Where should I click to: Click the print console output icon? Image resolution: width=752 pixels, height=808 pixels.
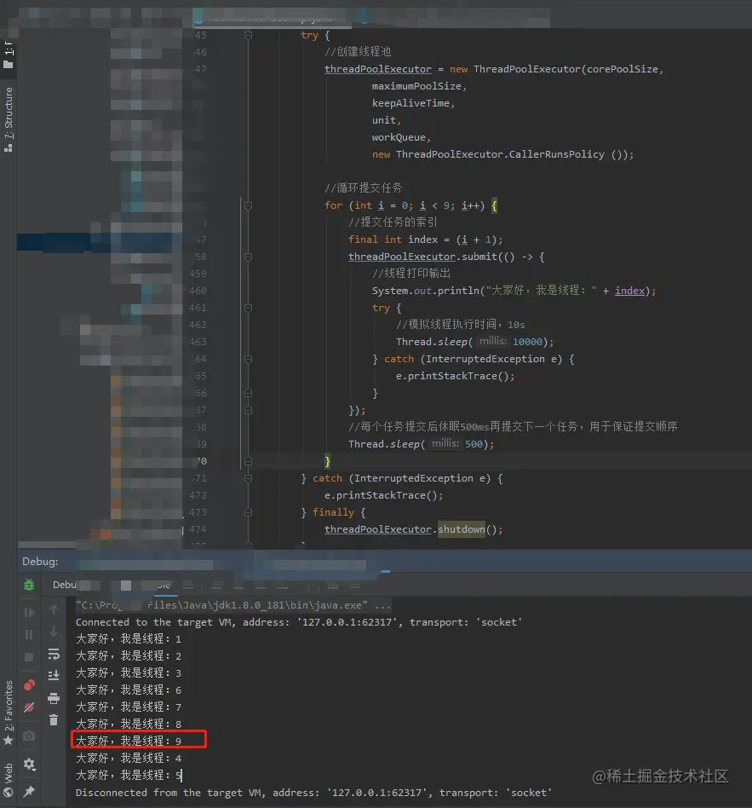click(54, 699)
